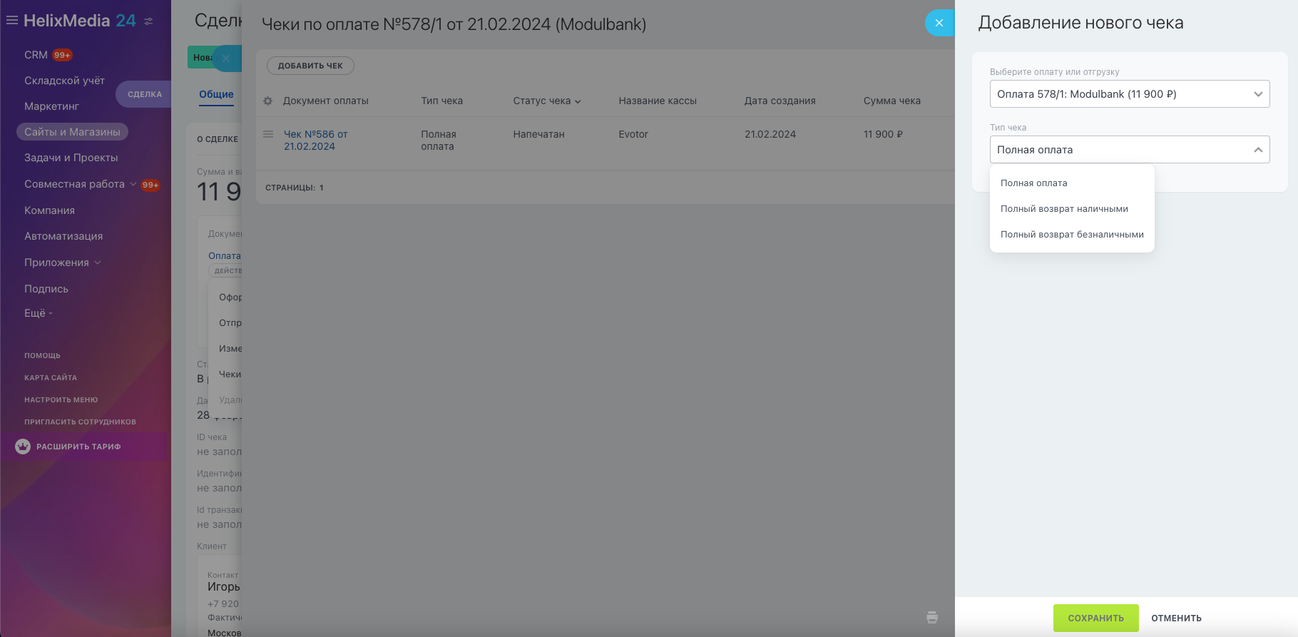Click the settings toggle beside HelixMedia 24 logo
Viewport: 1298px width, 637px height.
pyautogui.click(x=148, y=21)
